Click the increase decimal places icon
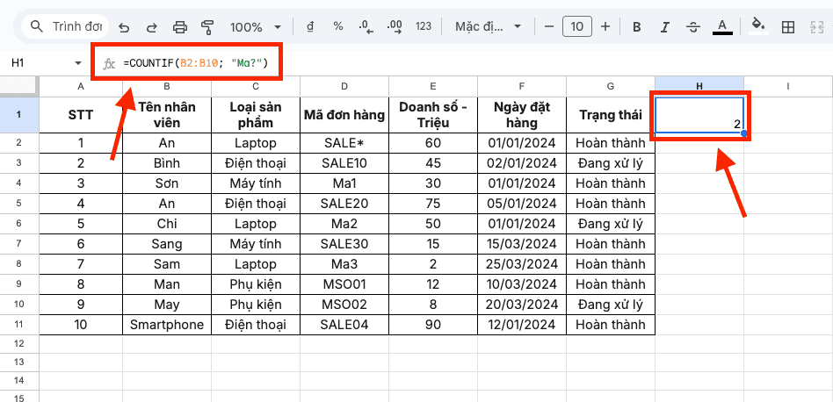The width and height of the screenshot is (833, 402). coord(395,27)
